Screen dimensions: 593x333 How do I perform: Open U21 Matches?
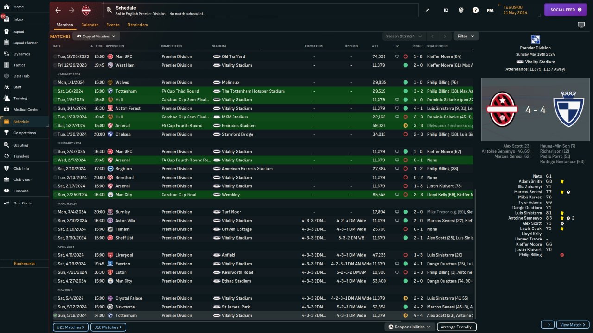[x=69, y=327]
